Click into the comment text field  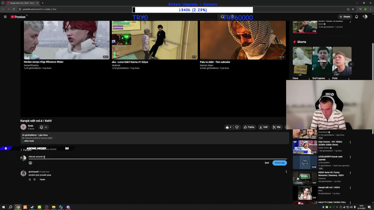pyautogui.click(x=157, y=157)
